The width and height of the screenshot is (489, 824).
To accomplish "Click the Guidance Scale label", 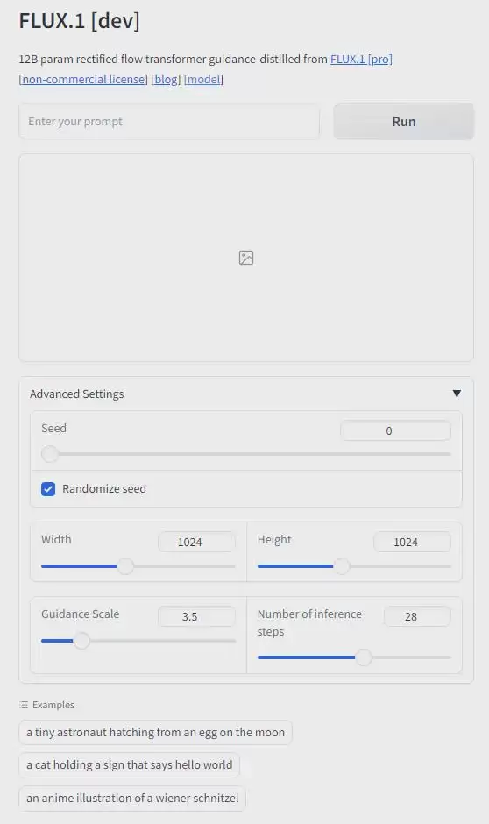I will (x=81, y=614).
